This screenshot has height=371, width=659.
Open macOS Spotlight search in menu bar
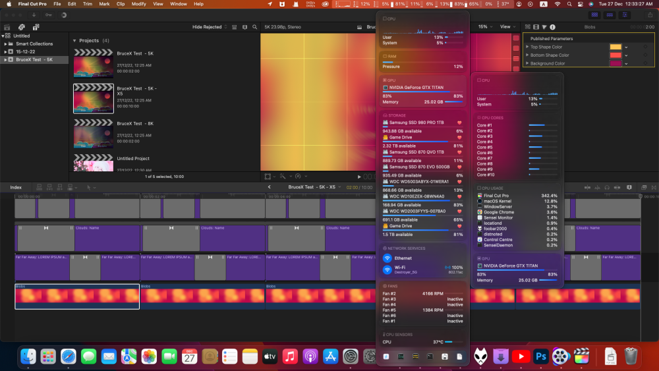569,4
